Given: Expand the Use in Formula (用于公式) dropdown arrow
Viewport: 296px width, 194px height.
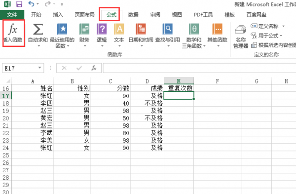Looking at the screenshot, I should 281,36.
